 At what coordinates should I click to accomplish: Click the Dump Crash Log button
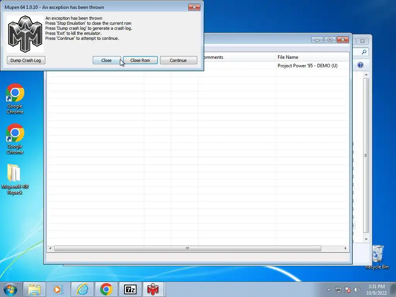tap(26, 60)
